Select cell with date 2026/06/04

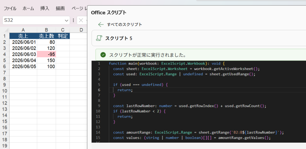[x=23, y=60]
